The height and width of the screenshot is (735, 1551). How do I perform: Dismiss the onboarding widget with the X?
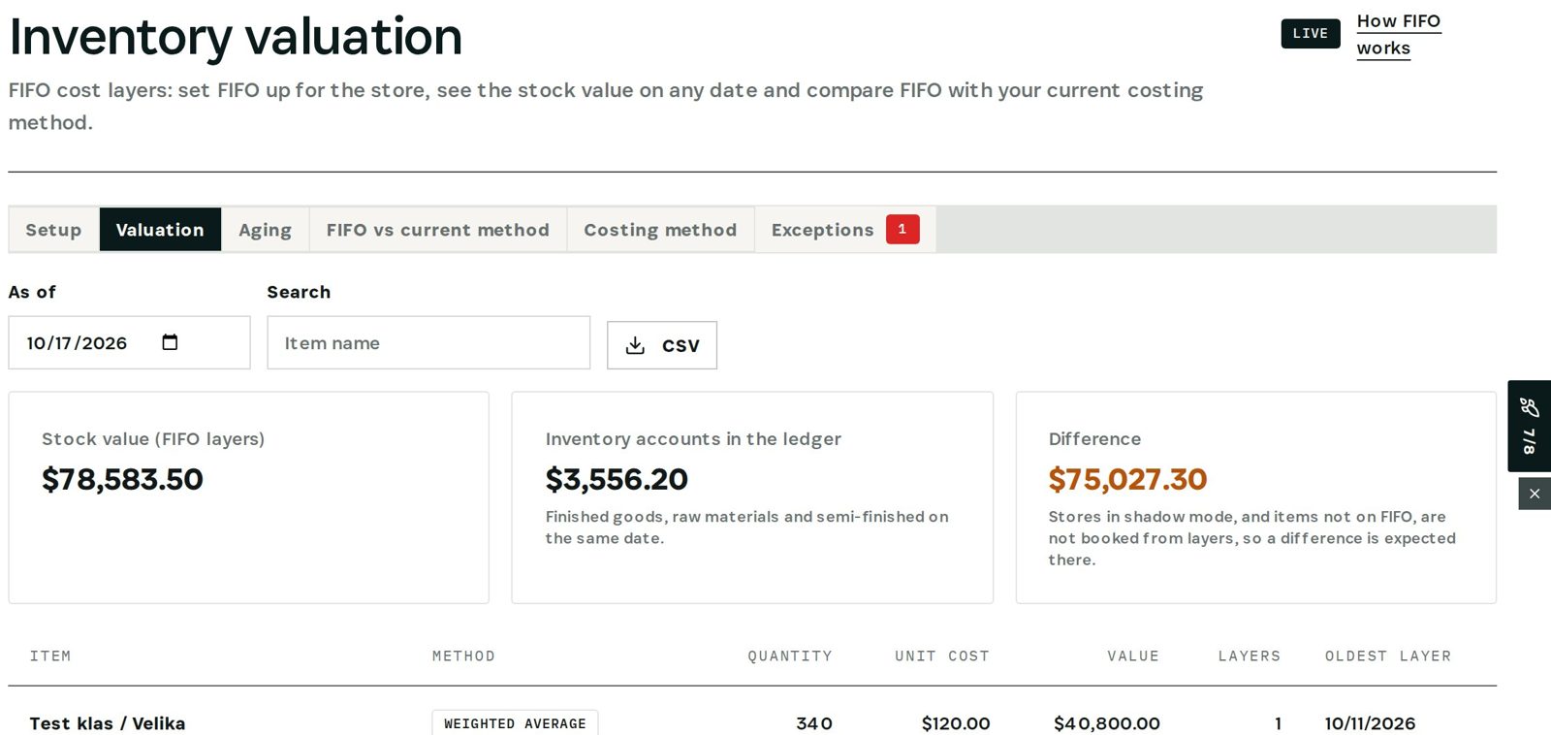coord(1535,494)
